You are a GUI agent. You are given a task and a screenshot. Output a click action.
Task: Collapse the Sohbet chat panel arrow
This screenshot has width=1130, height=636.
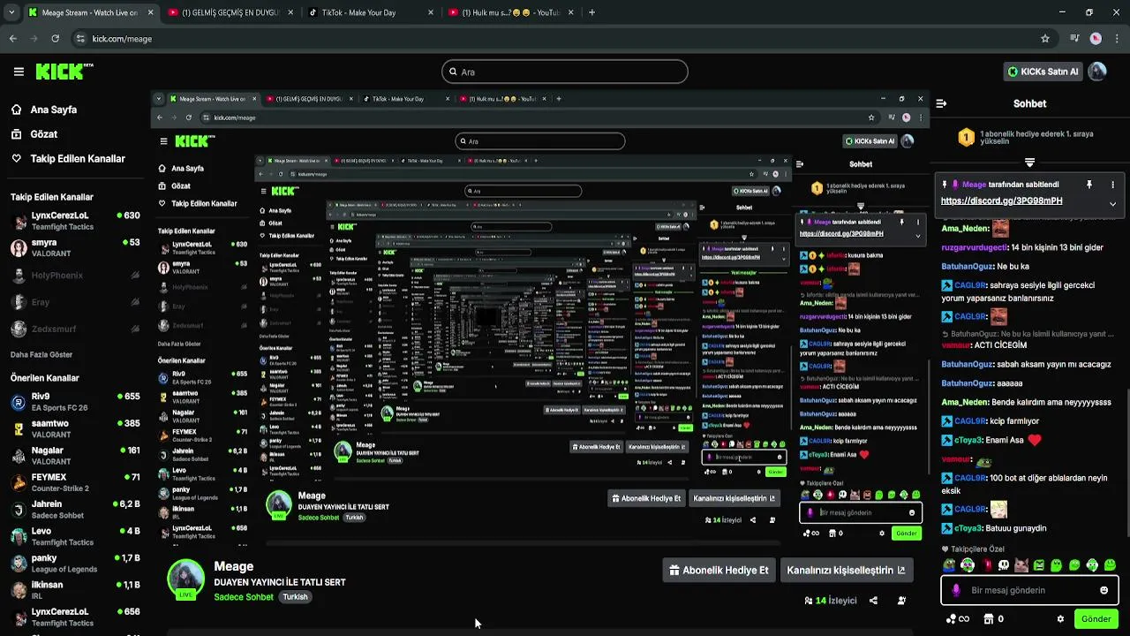click(x=941, y=103)
